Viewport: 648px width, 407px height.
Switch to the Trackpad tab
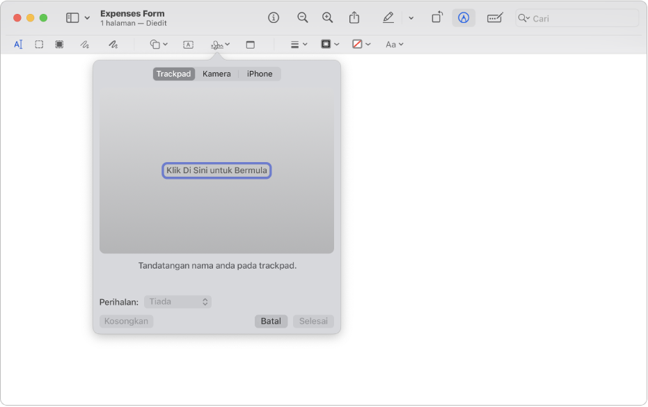(173, 74)
